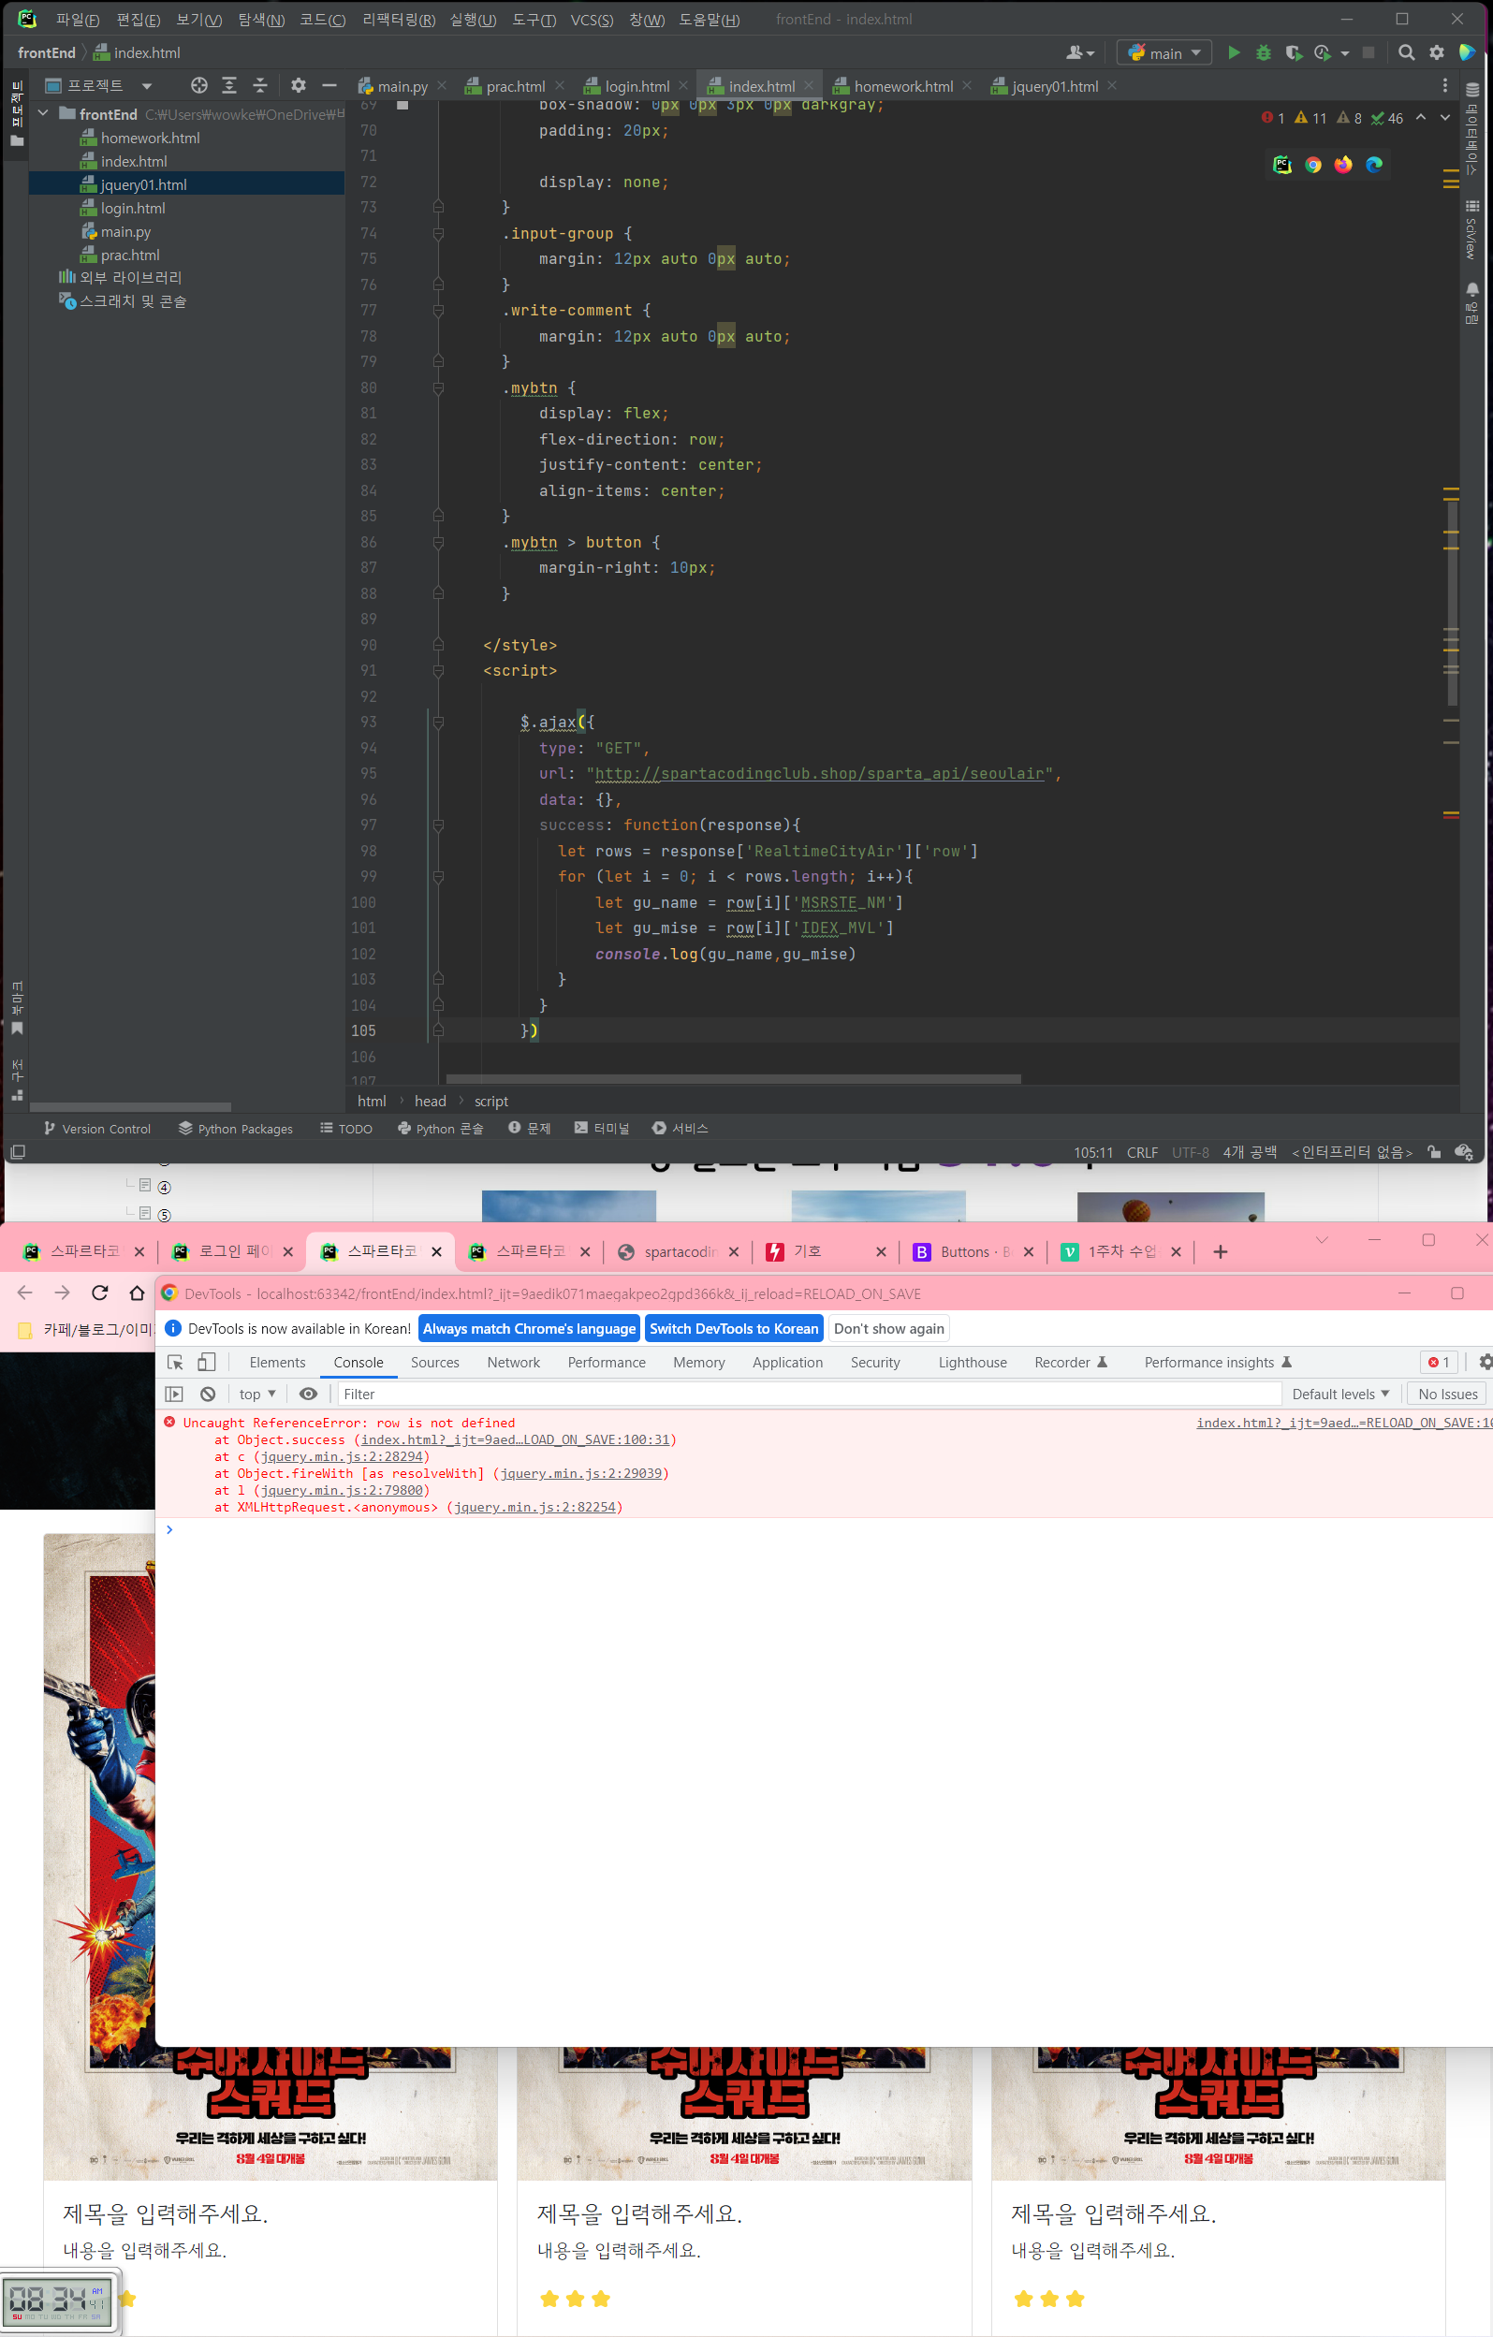1493x2337 pixels.
Task: Hide the project tool window
Action: 329,85
